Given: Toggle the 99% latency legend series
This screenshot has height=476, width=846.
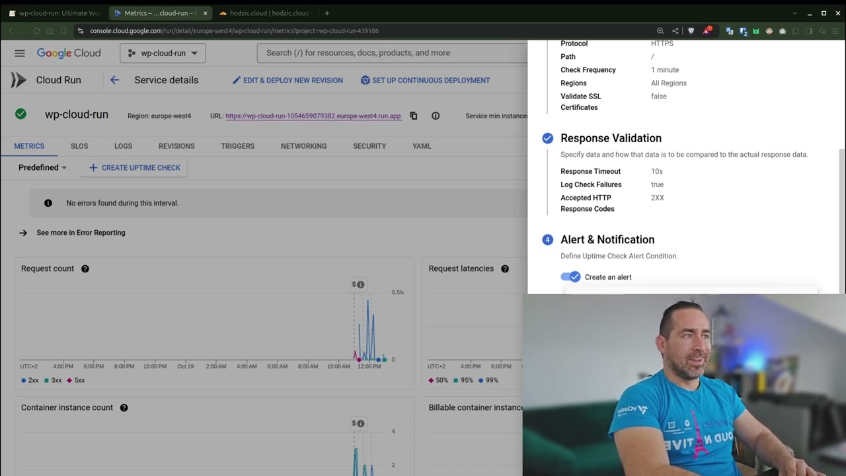Looking at the screenshot, I should click(488, 380).
